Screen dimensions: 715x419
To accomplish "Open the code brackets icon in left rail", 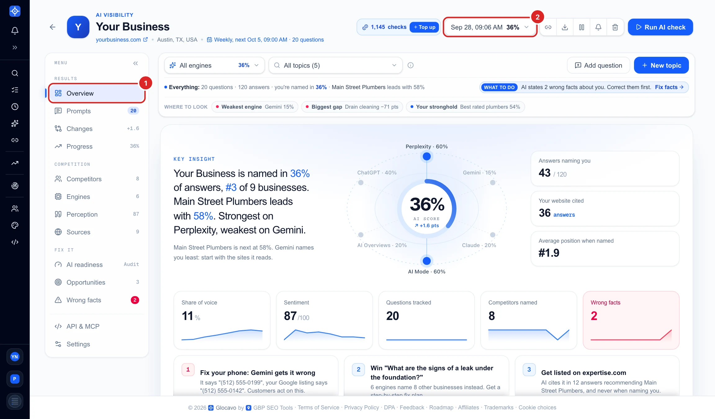I will pos(15,242).
